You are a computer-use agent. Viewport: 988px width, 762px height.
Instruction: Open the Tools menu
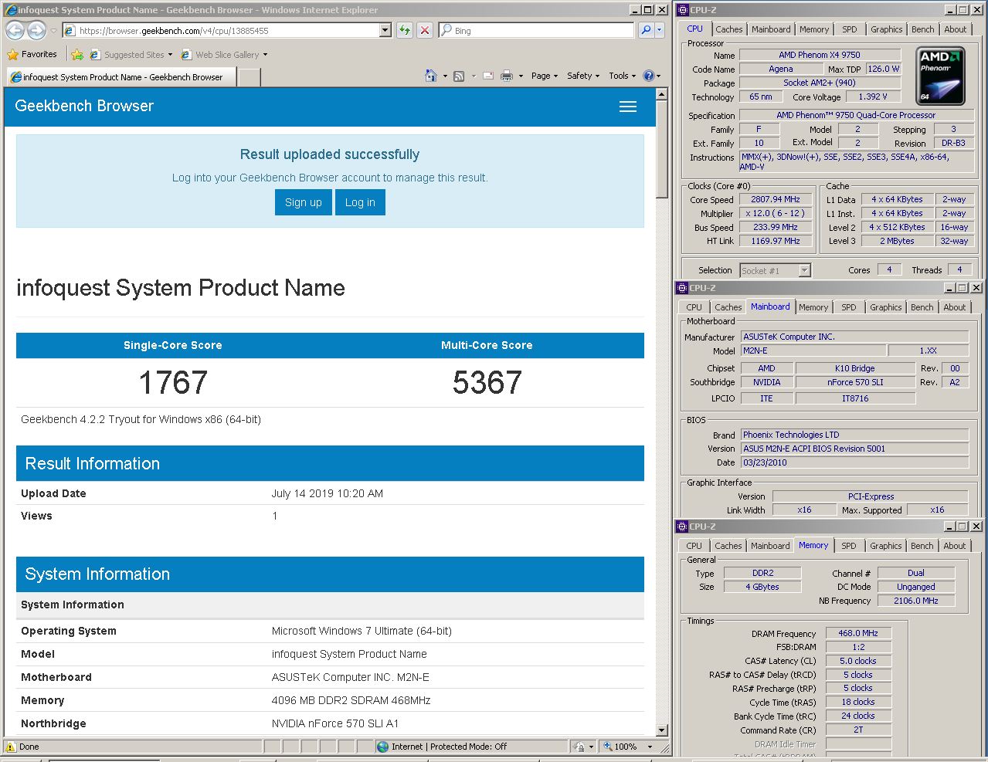(x=622, y=76)
